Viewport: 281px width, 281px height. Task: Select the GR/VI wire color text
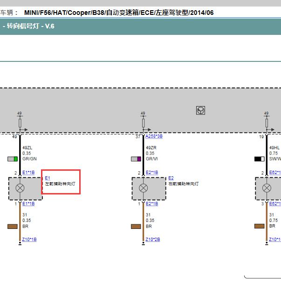pos(152,159)
